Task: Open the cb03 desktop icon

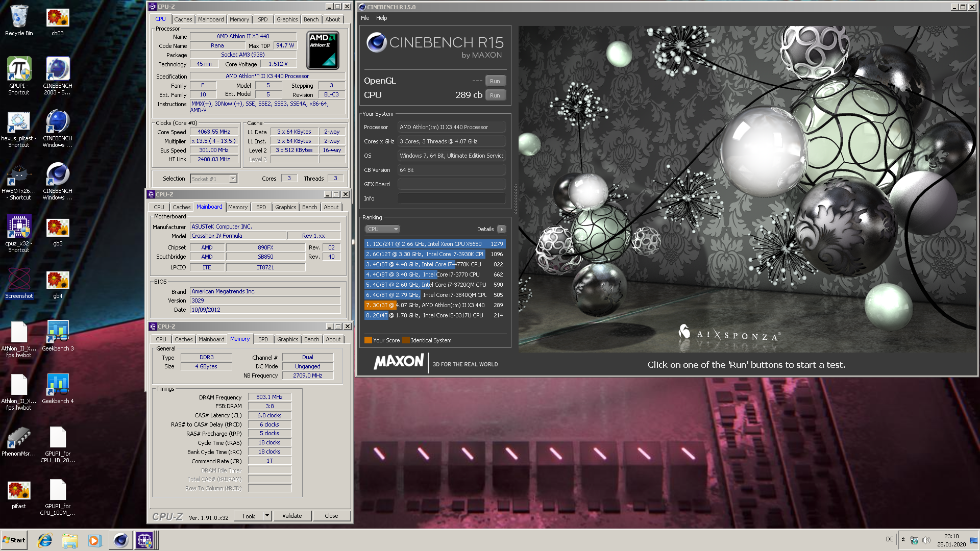Action: pyautogui.click(x=58, y=20)
